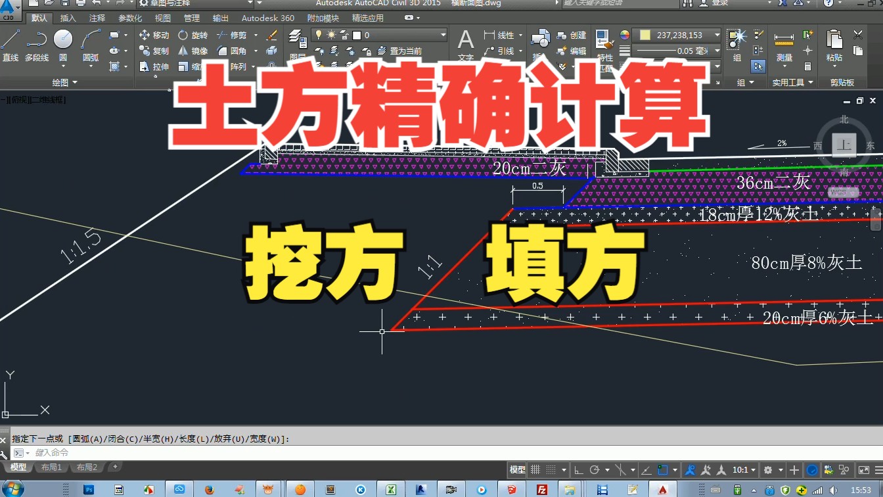Viewport: 883px width, 497px height.
Task: Click the 修剪 (Trim) tool
Action: click(232, 35)
